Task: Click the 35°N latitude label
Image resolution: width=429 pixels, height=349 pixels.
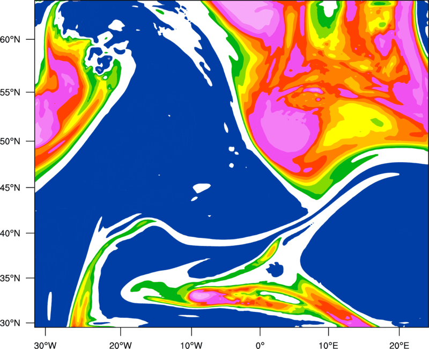Action: (10, 279)
